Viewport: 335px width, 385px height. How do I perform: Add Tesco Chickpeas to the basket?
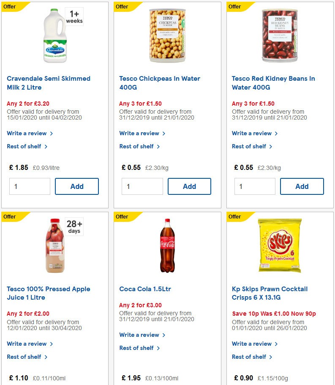[x=189, y=186]
